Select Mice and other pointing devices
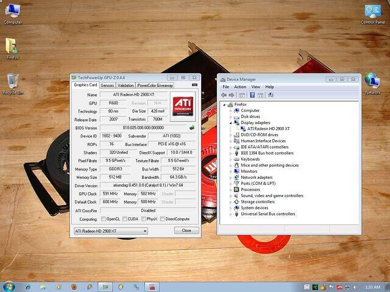 [x=269, y=165]
